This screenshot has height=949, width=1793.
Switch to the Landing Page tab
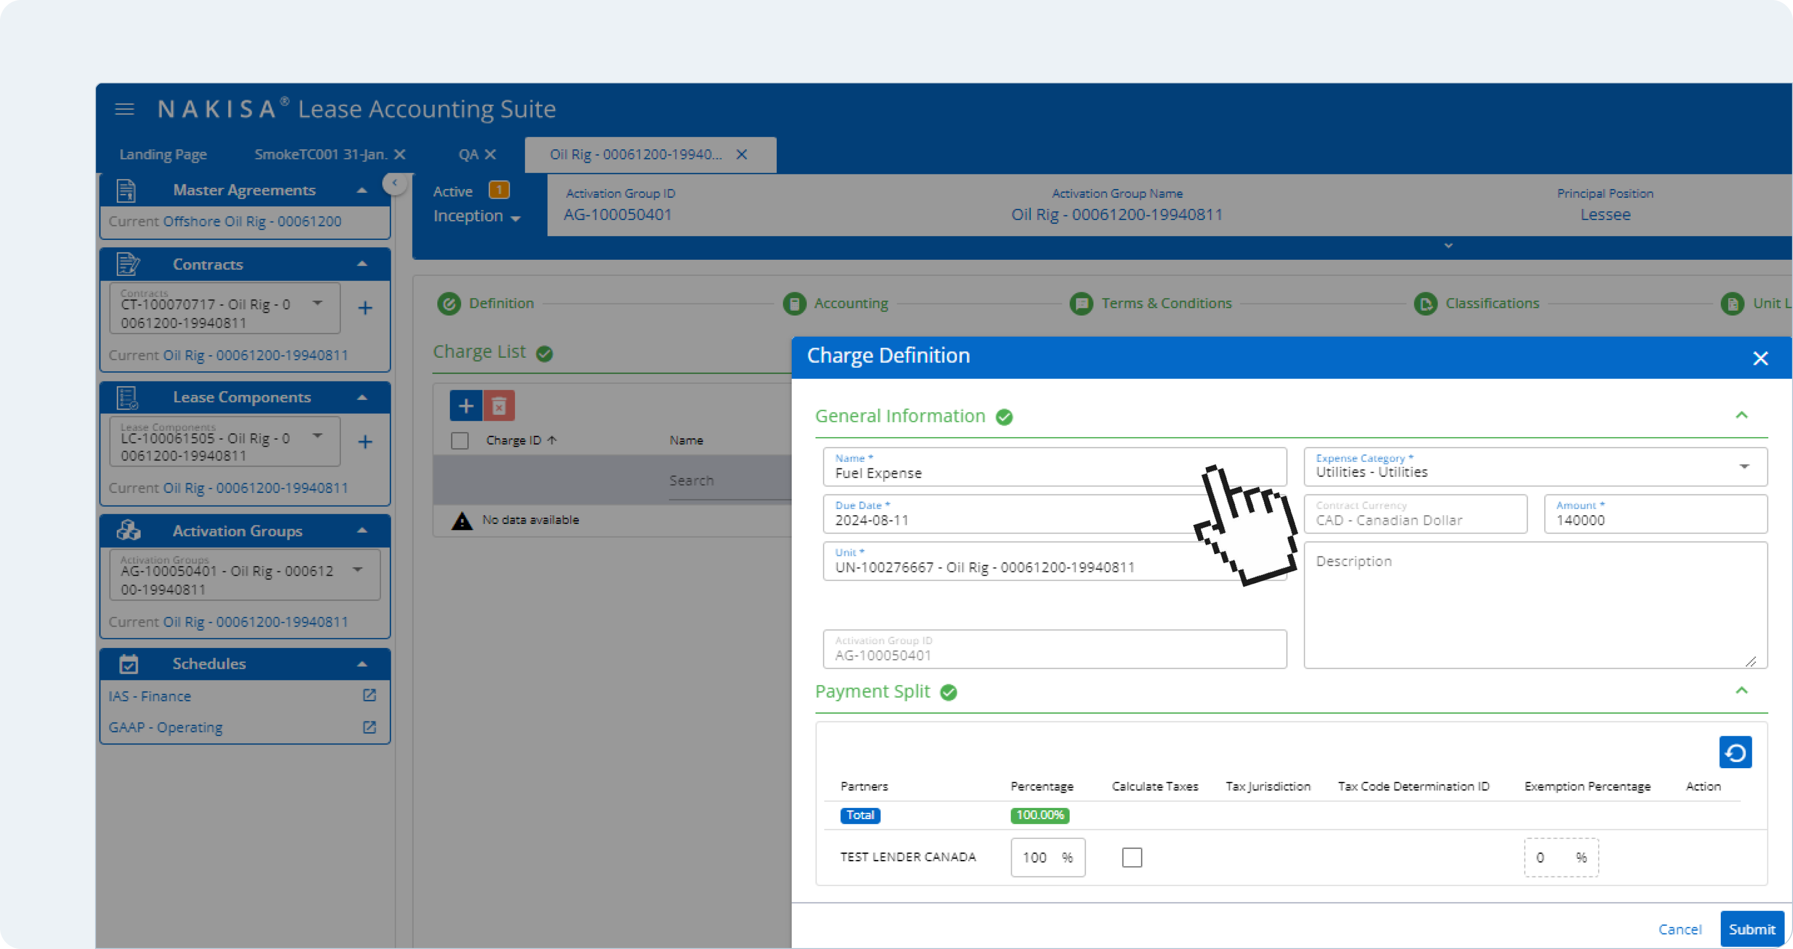pos(163,155)
